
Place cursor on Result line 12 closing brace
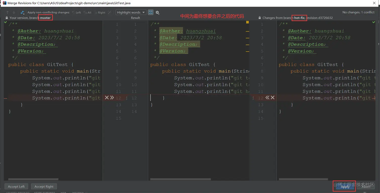pyautogui.click(x=164, y=98)
